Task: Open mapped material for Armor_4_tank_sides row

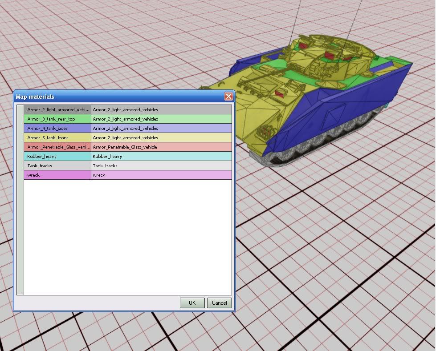Action: 161,129
